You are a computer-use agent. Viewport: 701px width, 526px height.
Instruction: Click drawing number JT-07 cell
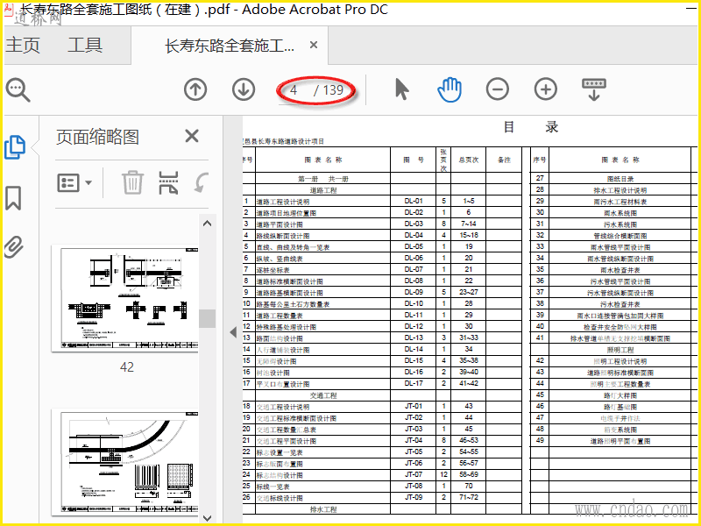point(414,474)
